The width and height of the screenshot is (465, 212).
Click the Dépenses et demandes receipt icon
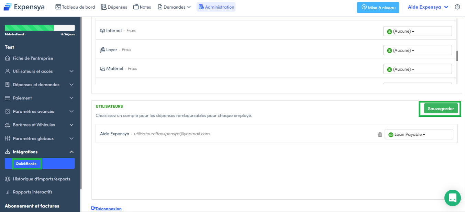point(8,85)
